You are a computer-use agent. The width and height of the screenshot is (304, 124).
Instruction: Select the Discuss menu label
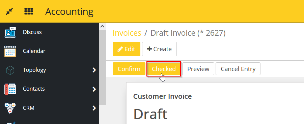click(32, 32)
